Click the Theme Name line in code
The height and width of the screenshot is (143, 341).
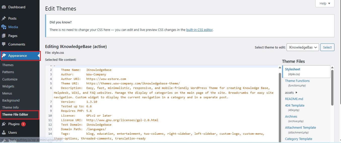tap(86, 70)
